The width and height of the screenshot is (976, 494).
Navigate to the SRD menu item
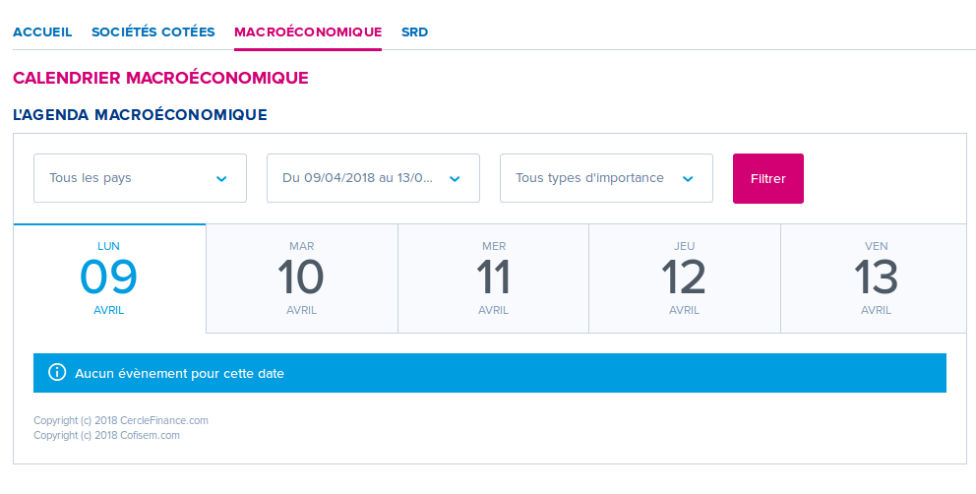point(414,31)
